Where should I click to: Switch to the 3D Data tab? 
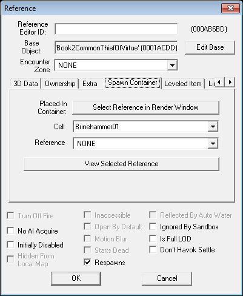tap(25, 84)
